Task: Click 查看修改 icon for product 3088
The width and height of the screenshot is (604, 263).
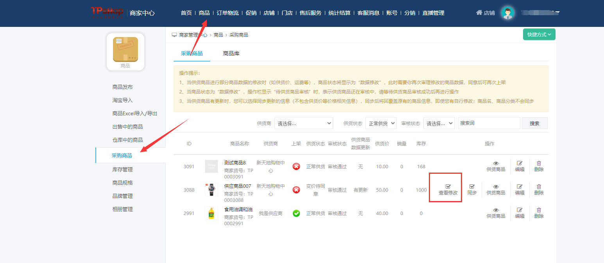Action: click(x=448, y=187)
